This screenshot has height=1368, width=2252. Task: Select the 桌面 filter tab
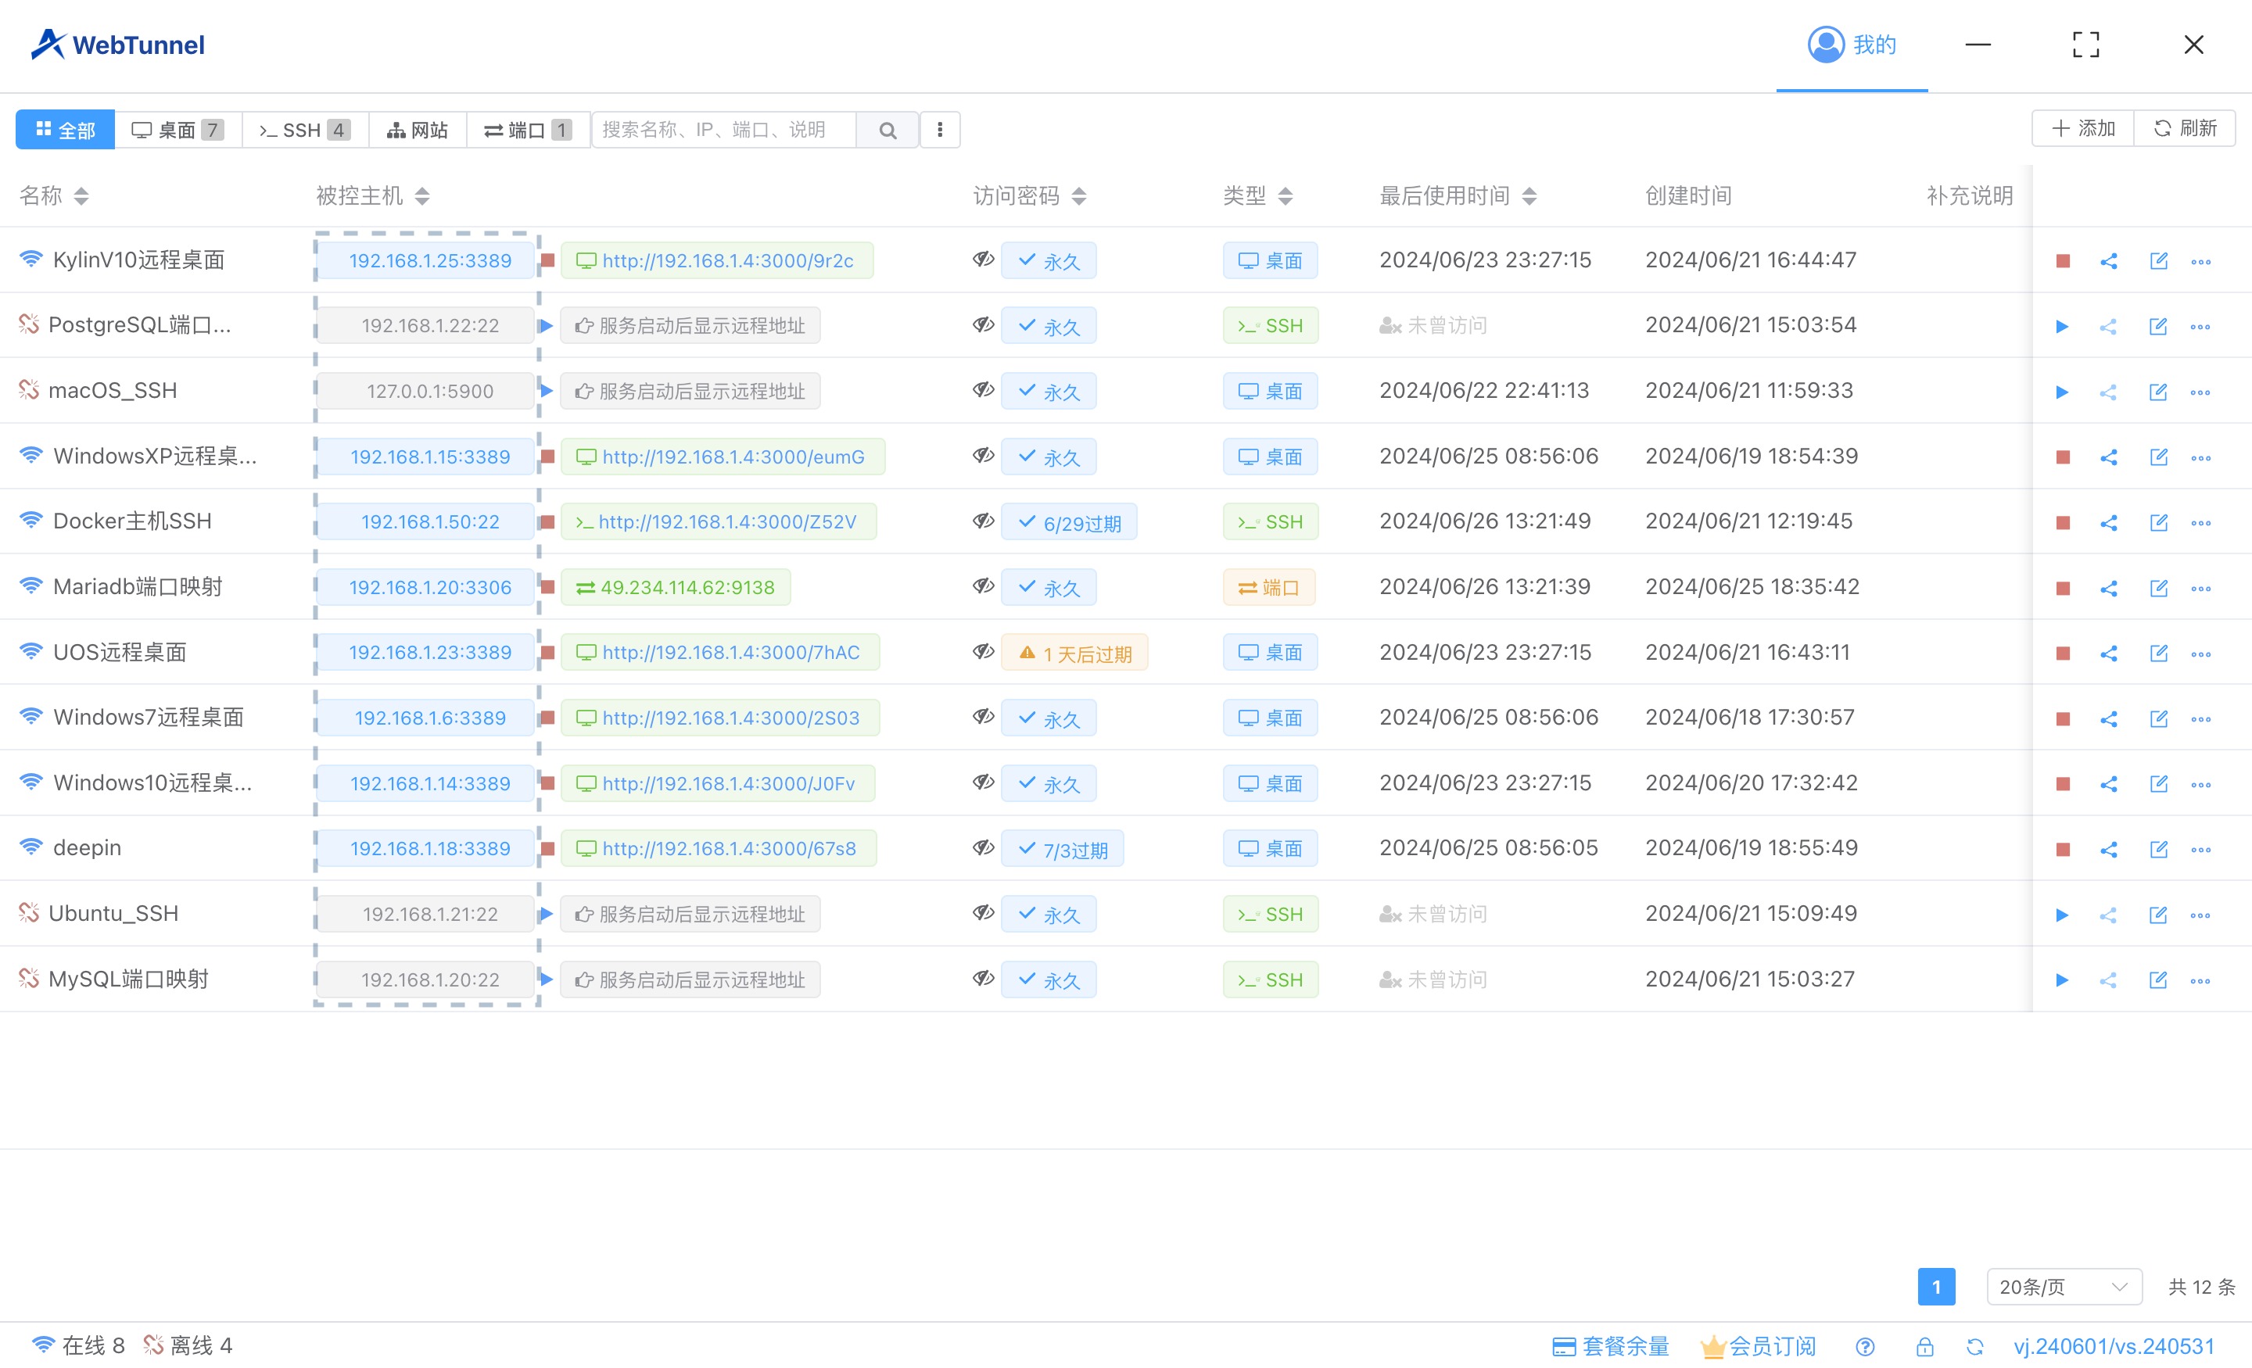coord(178,130)
